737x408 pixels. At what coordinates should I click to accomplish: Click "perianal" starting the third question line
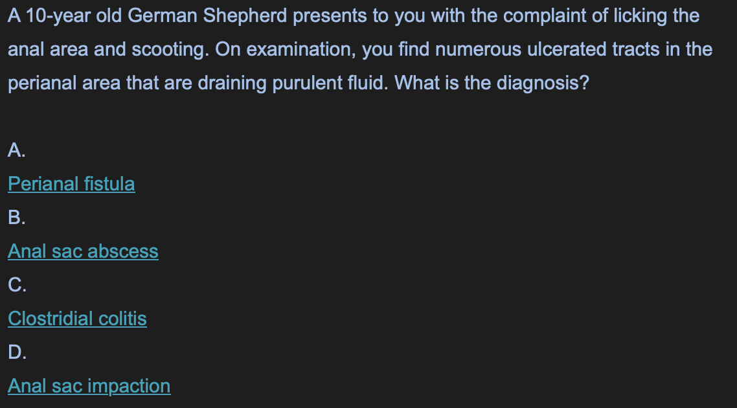click(x=42, y=83)
